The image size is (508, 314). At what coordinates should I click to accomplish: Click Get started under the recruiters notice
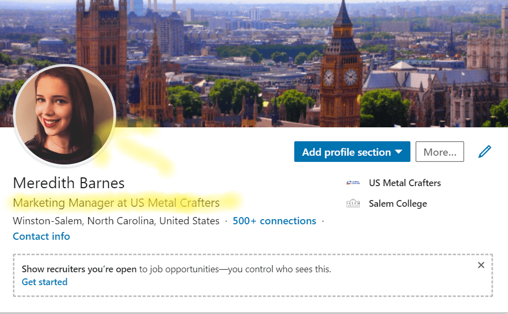(44, 282)
